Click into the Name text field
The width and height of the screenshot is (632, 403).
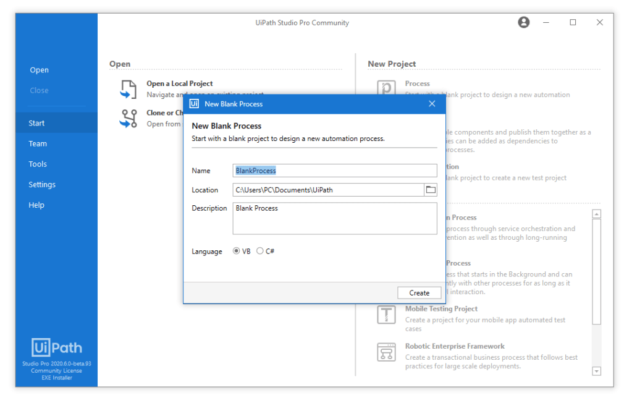335,171
